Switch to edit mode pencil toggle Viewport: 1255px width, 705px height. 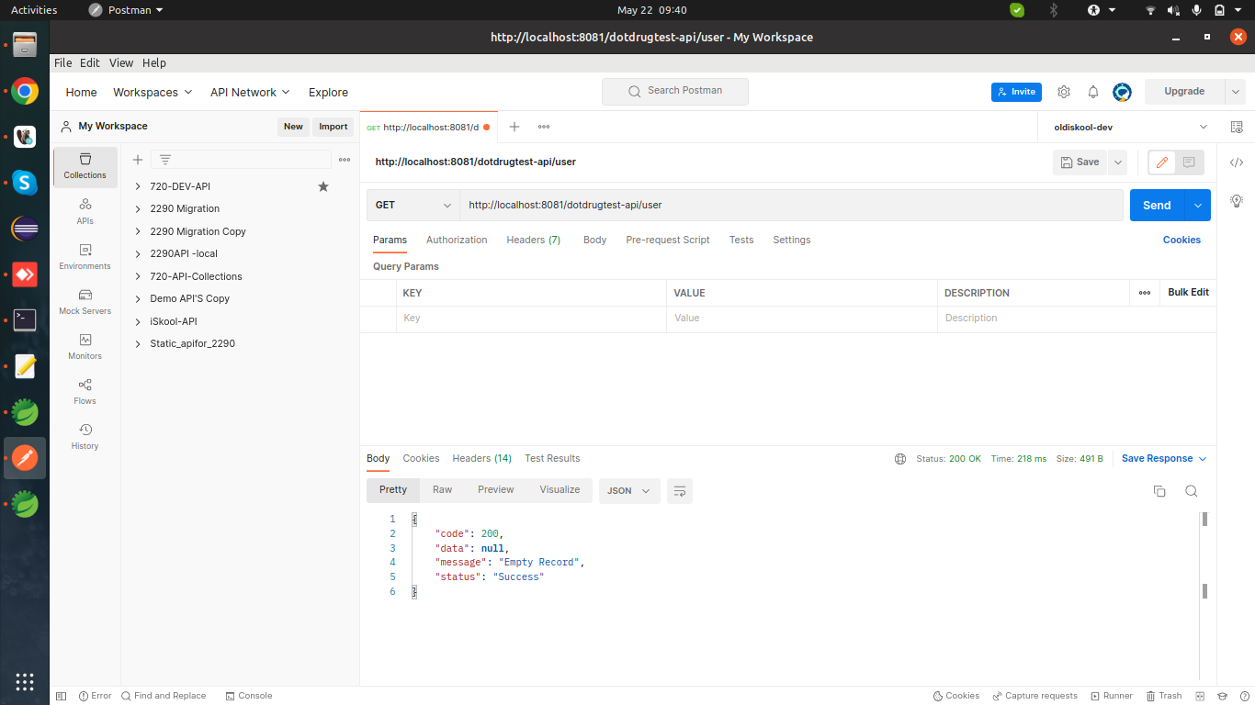coord(1162,162)
